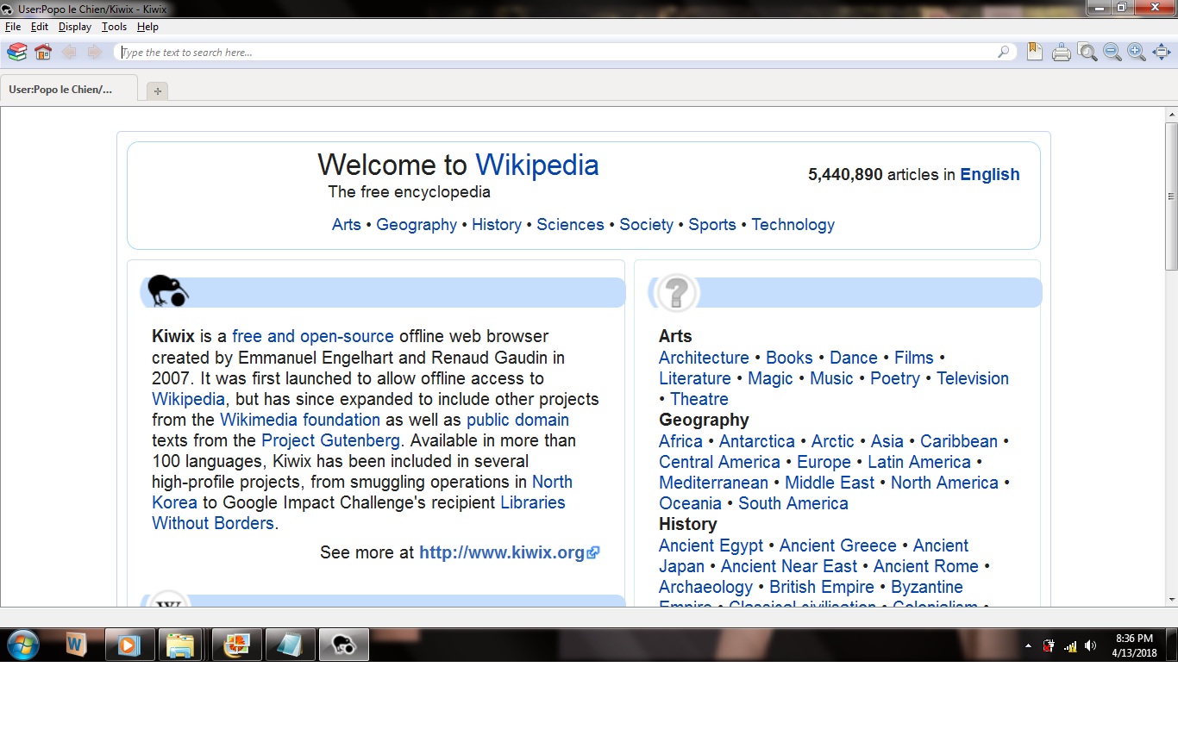Open the Television topic link
This screenshot has width=1178, height=748.
coord(973,378)
